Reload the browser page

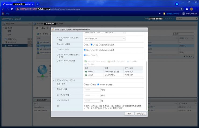tap(12, 9)
